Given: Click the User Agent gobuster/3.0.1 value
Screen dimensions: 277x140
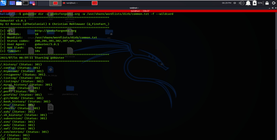Looking at the screenshot, I should [47, 44].
